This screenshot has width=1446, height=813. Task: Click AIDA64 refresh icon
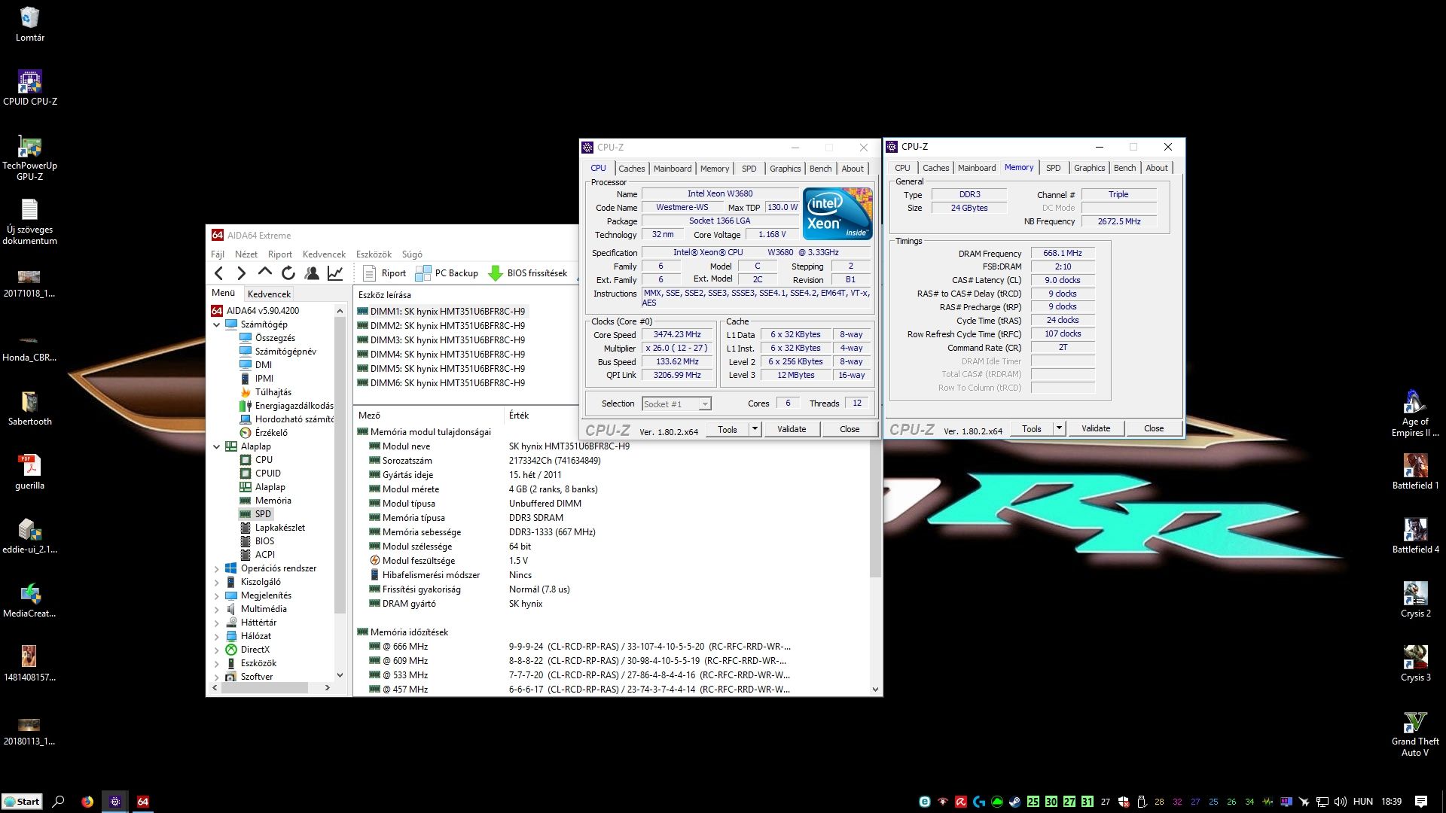point(288,273)
